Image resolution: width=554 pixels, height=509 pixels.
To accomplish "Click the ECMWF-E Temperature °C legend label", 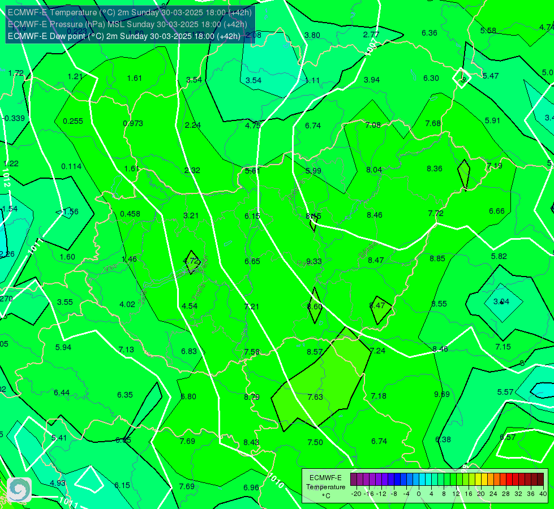I will coord(325,487).
